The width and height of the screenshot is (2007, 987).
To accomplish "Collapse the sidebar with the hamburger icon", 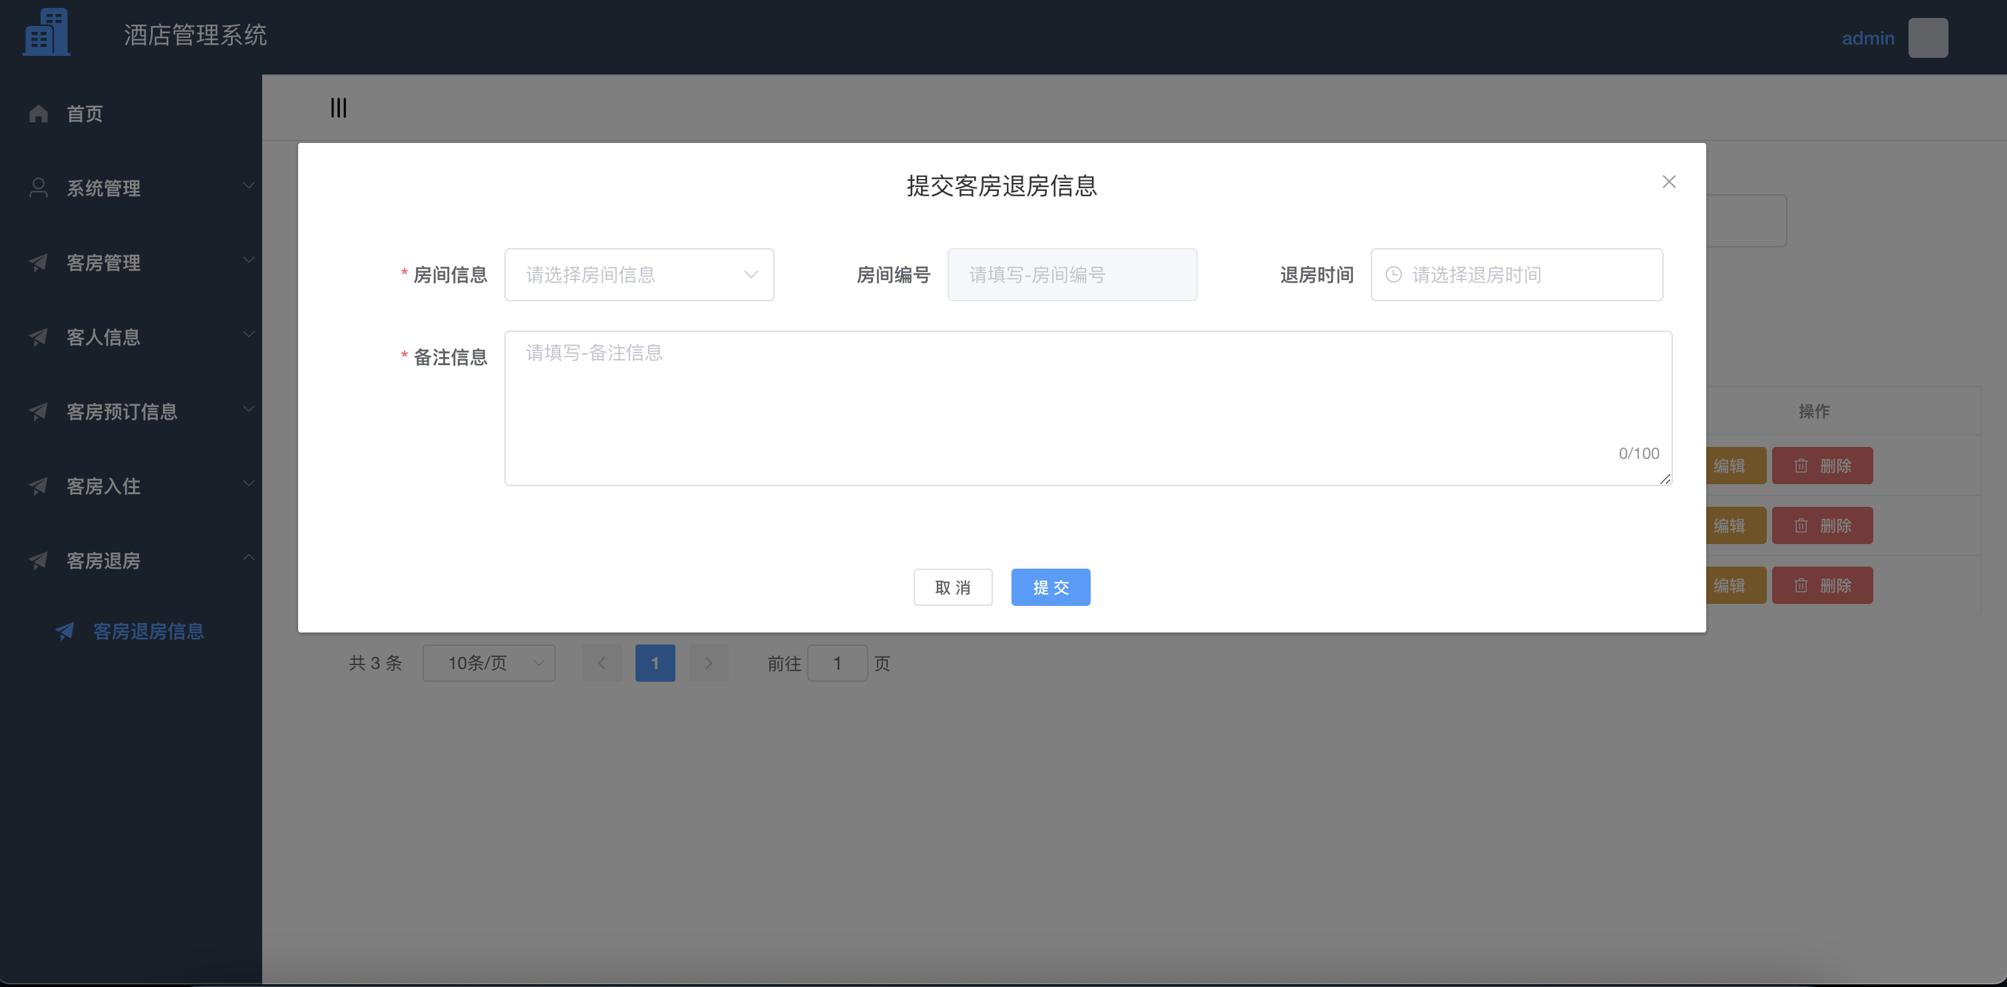I will click(338, 108).
